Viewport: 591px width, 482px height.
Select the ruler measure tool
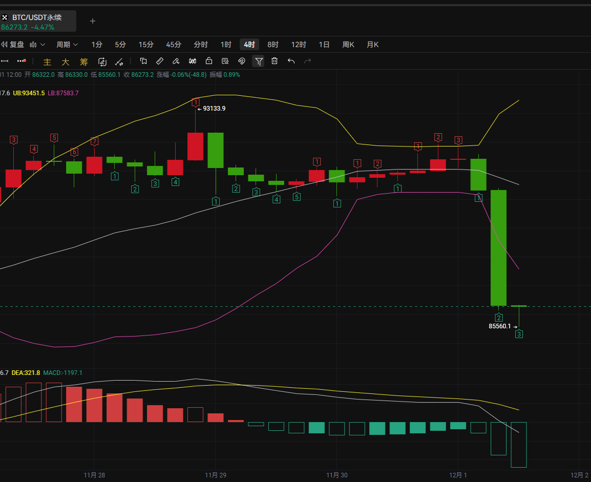point(159,61)
